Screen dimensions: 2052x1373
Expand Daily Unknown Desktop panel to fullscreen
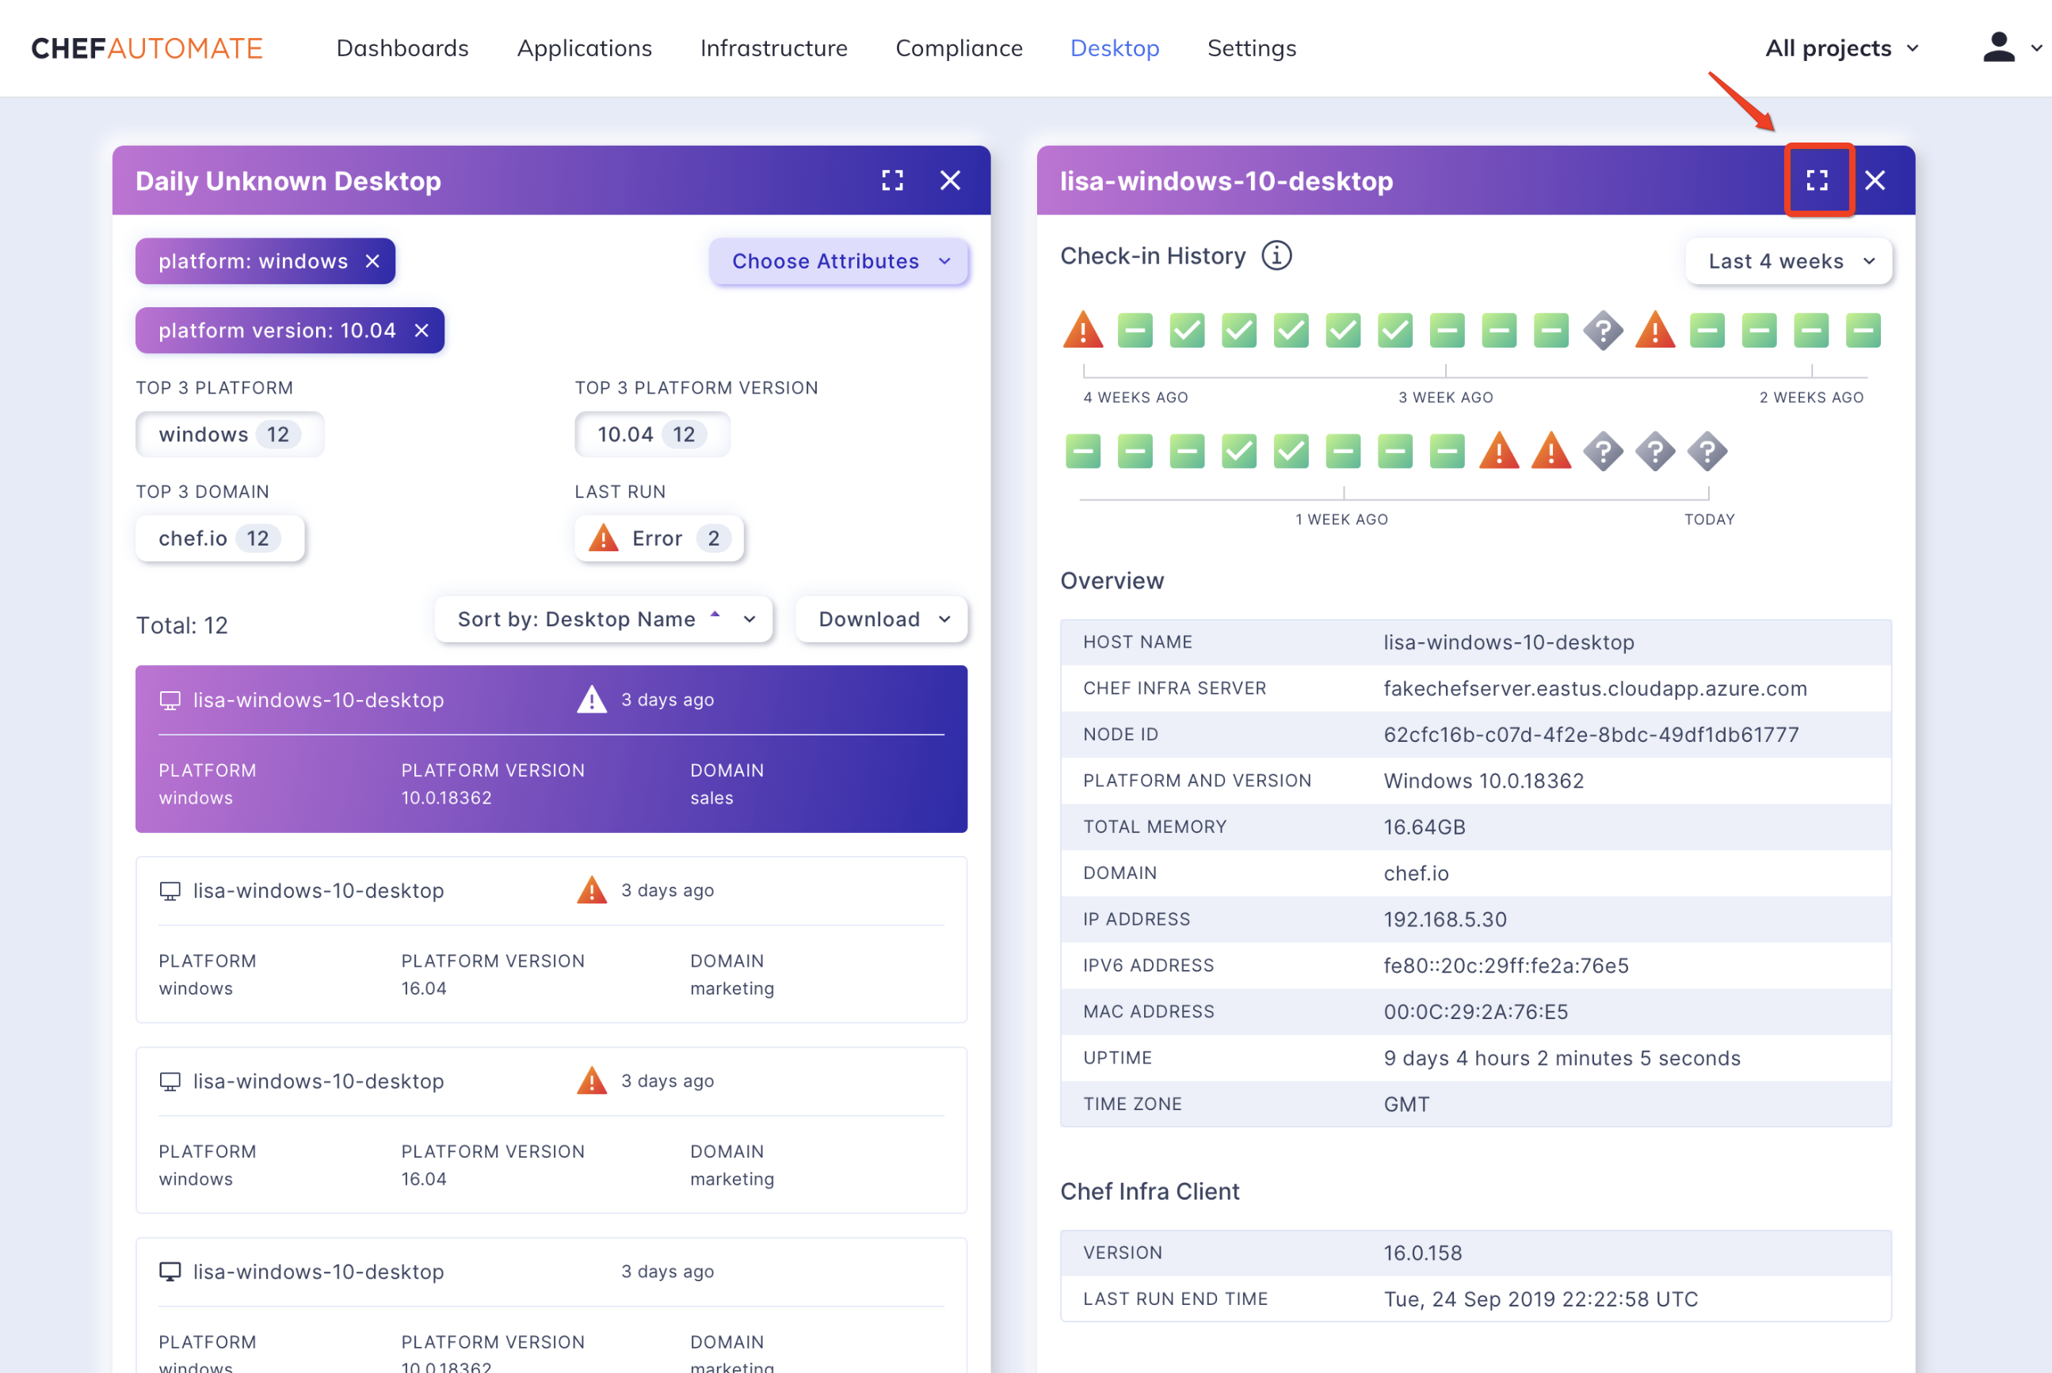pyautogui.click(x=892, y=181)
